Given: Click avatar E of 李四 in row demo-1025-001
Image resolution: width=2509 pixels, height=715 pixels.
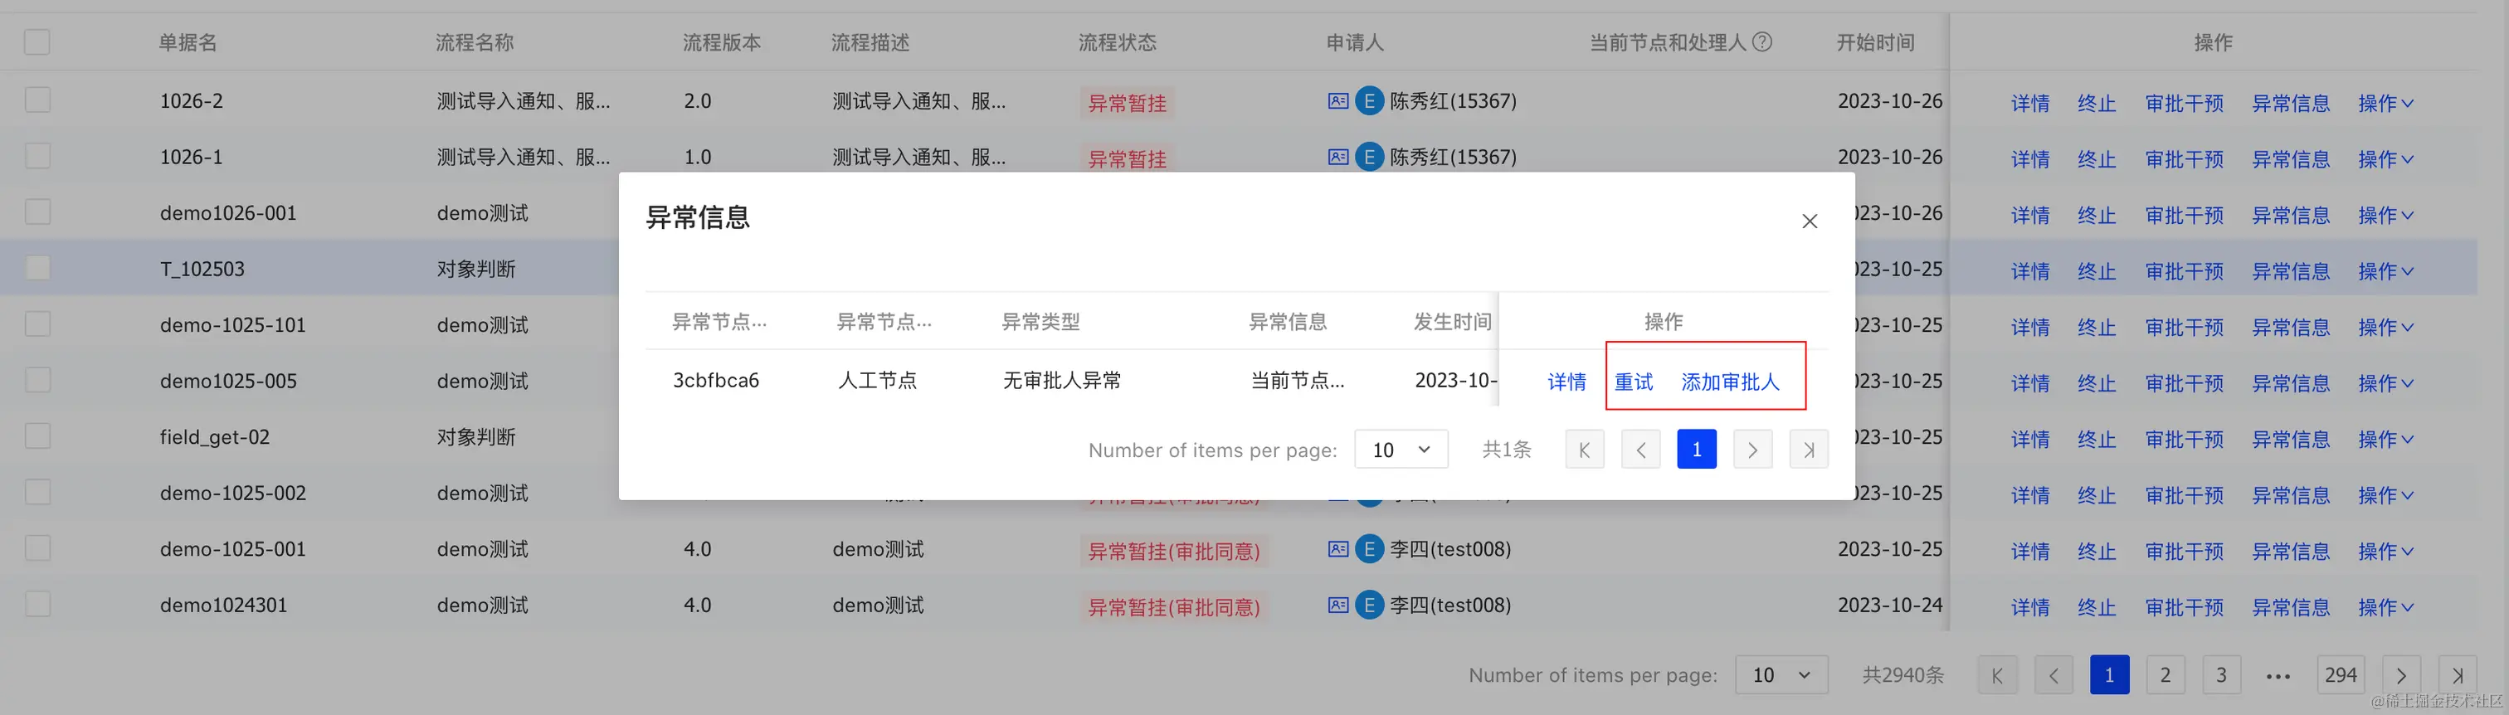Looking at the screenshot, I should (x=1368, y=548).
